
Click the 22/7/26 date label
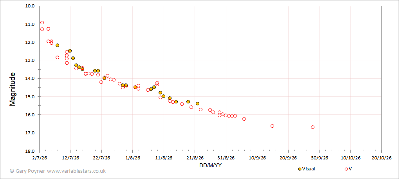[x=101, y=158]
